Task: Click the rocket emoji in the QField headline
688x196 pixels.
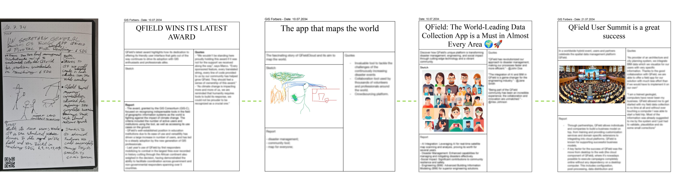Action: pos(498,44)
